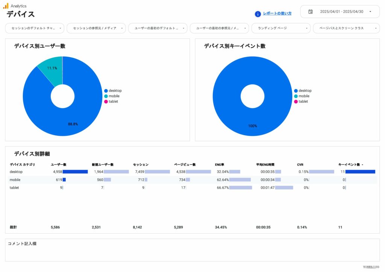Viewport: 385px width, 272px height.
Task: Select the mobile row in details table
Action: (x=15, y=180)
